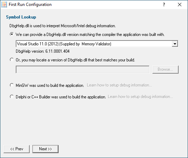Open the Visual Studio version combo box
This screenshot has height=158, width=188.
tap(97, 44)
